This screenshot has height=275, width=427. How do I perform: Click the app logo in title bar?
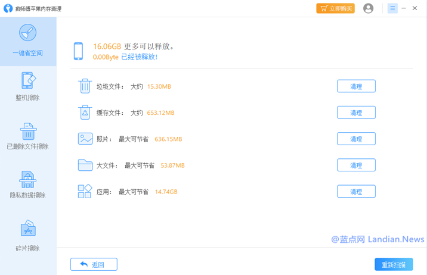point(8,8)
